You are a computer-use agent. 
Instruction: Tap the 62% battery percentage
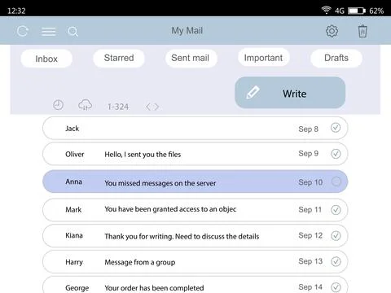pos(376,11)
